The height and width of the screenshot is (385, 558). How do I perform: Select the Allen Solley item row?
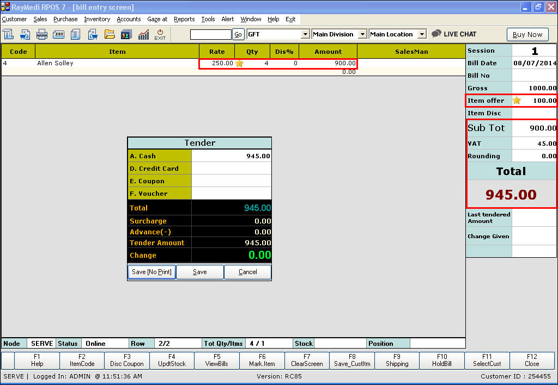click(x=233, y=63)
